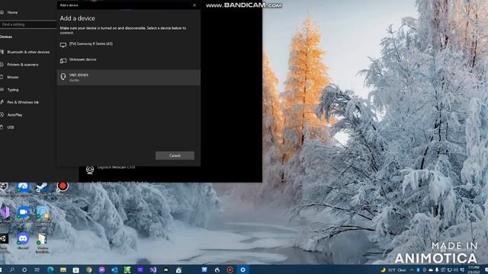The image size is (488, 274).
Task: Focus the Find a setting search box
Action: [x=28, y=24]
